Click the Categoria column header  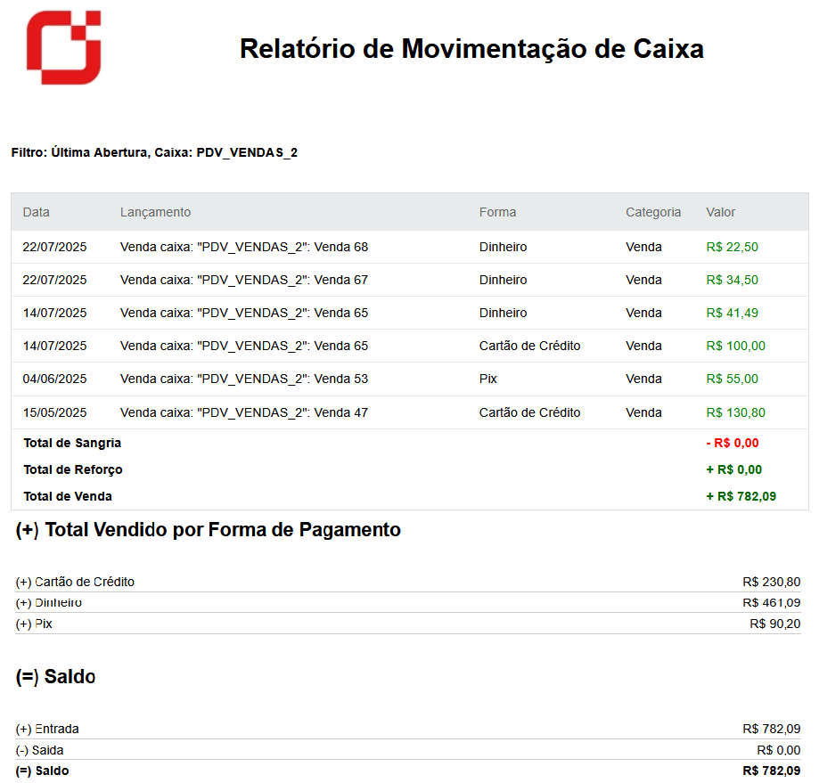(652, 212)
